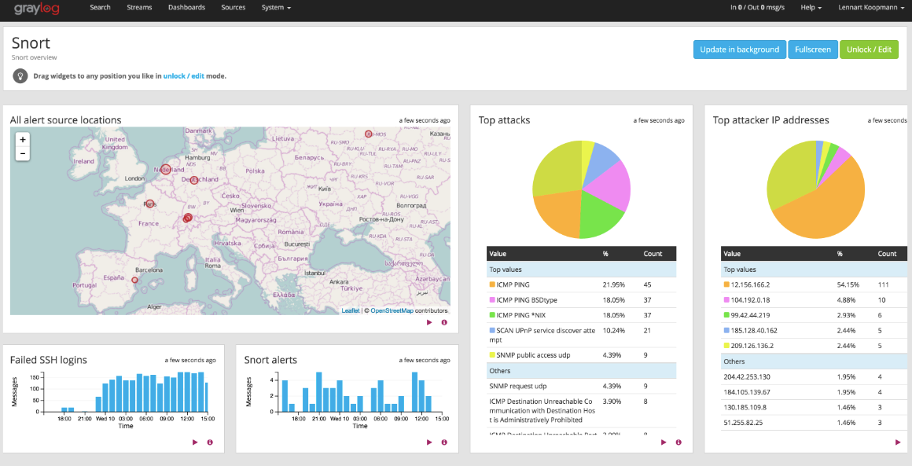Click the 54.15% percentage value

coord(848,284)
